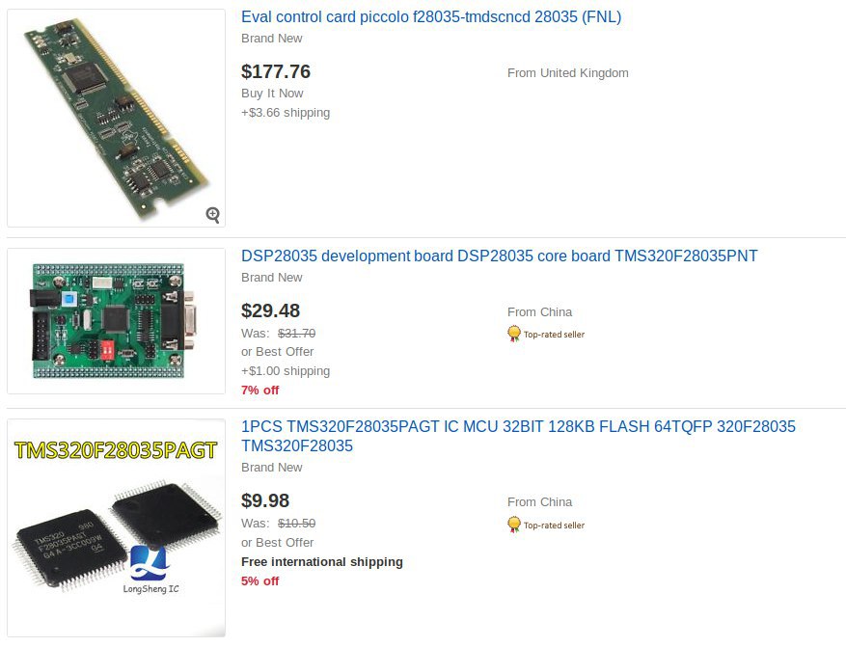Click the $177.76 price
Viewport: 846px width, 647px height.
click(x=276, y=71)
